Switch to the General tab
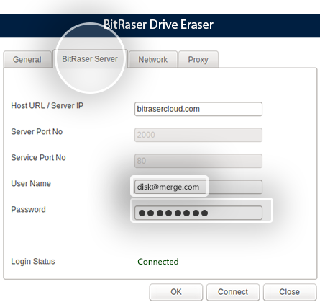 tap(27, 59)
